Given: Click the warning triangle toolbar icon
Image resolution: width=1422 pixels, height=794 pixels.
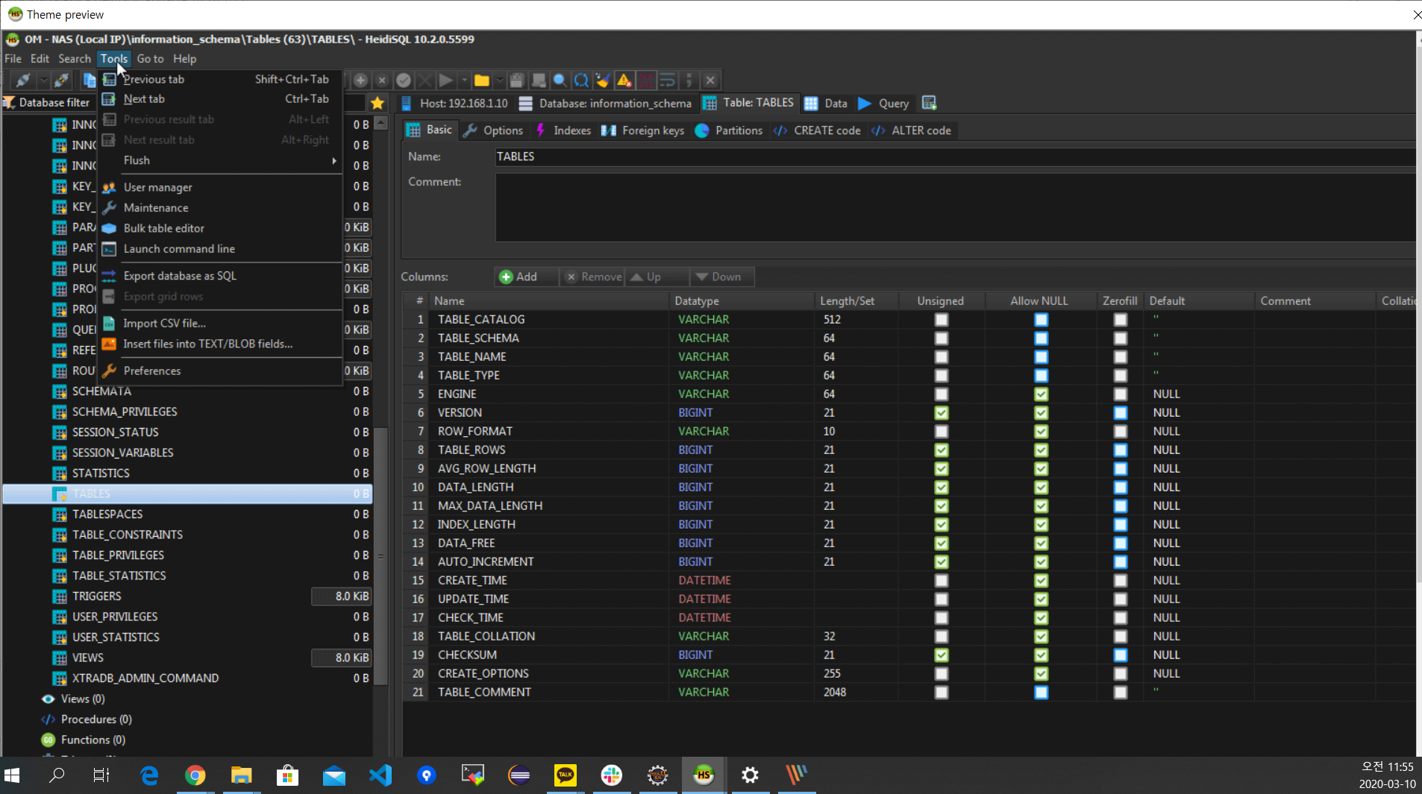Looking at the screenshot, I should click(624, 80).
